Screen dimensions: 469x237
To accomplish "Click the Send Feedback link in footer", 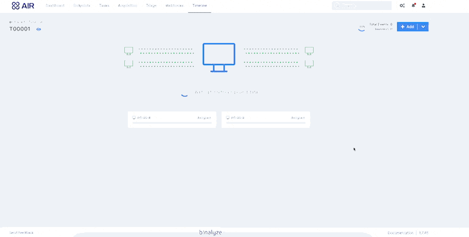I will tap(21, 232).
